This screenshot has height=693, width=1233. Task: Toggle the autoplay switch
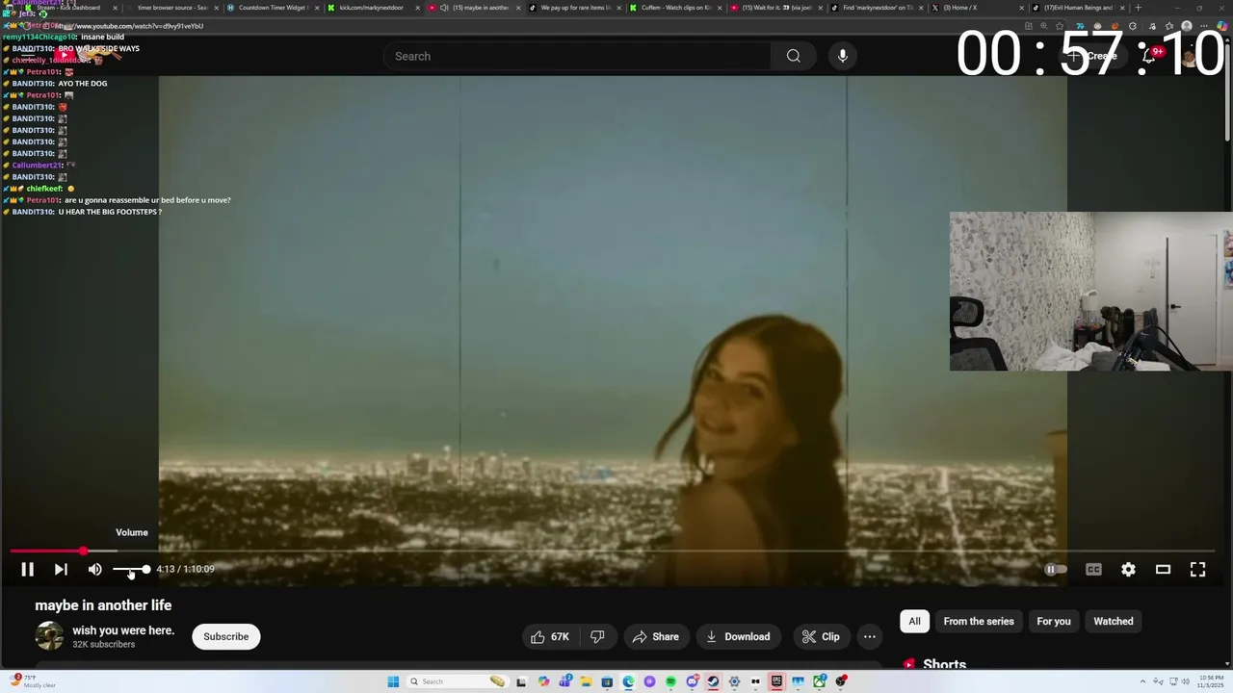[x=1057, y=570]
